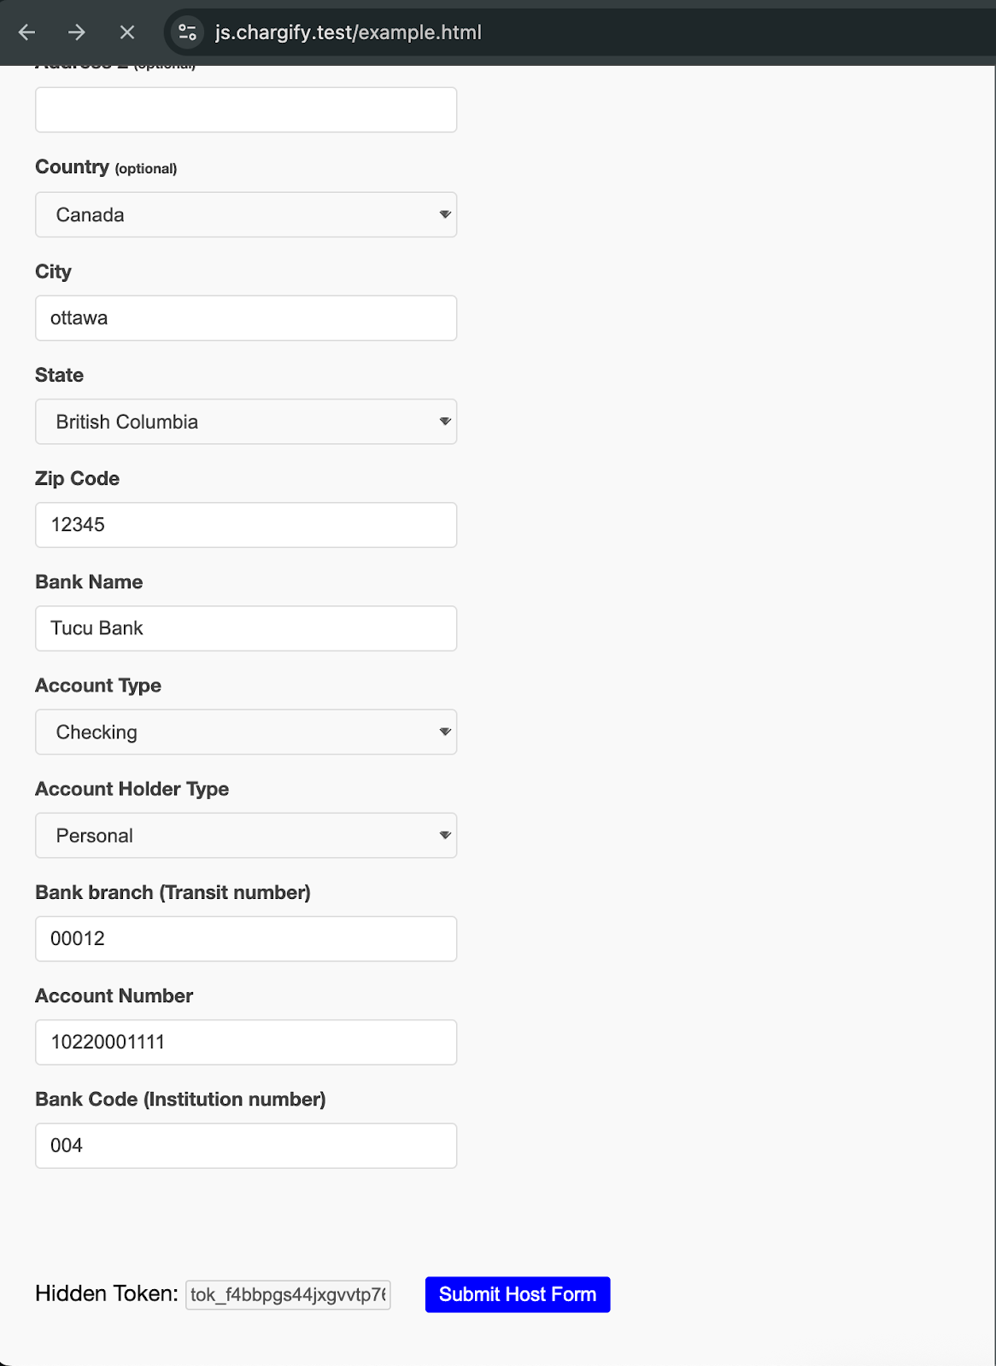Open the Country dropdown showing Canada
The width and height of the screenshot is (996, 1366).
(x=246, y=214)
